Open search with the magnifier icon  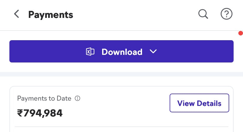tap(203, 14)
